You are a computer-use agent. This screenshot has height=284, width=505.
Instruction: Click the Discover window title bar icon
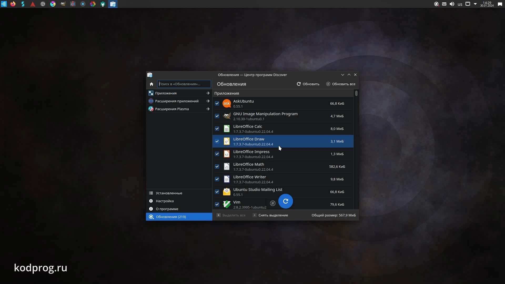[x=150, y=75]
